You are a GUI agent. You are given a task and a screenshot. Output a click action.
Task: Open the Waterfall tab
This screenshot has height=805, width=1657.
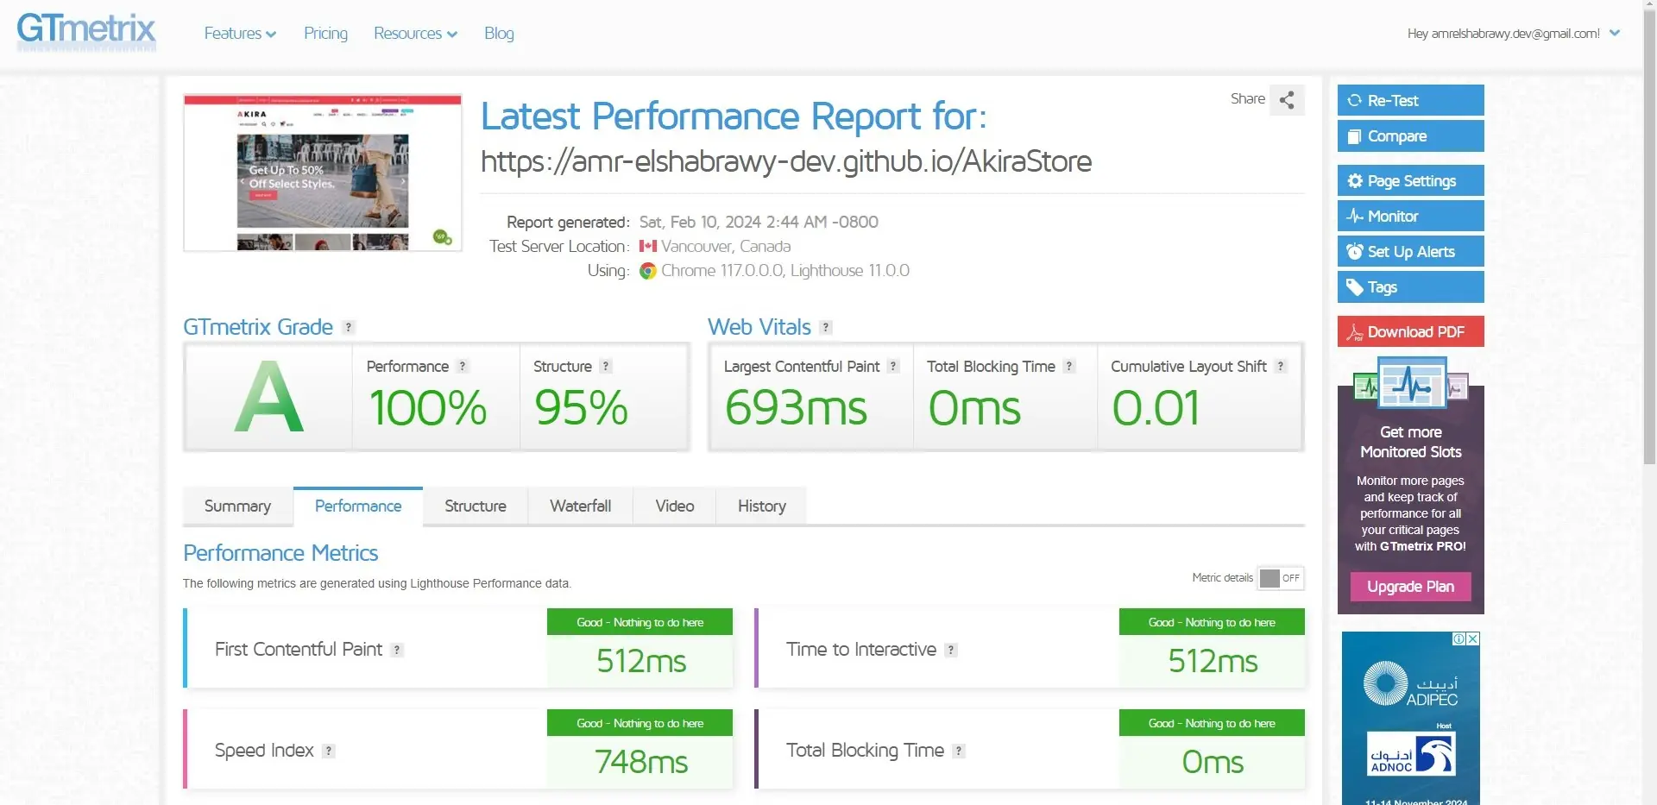pos(581,506)
